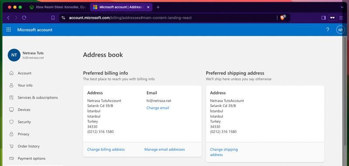Click the Microsoft account header title

coord(35,30)
